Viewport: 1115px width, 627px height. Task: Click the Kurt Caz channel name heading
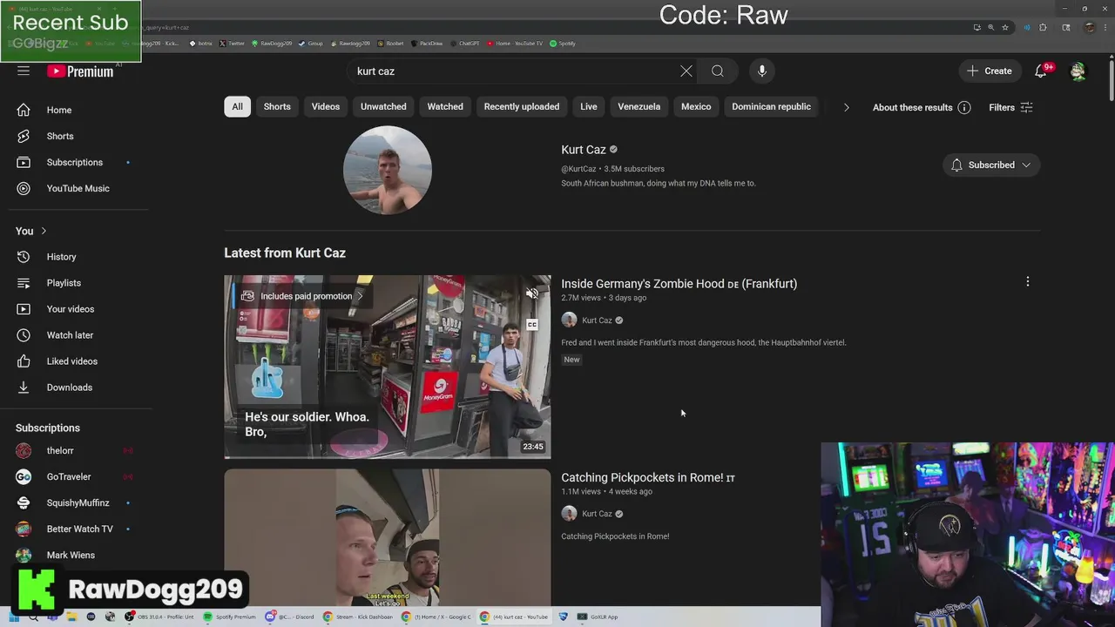point(584,150)
